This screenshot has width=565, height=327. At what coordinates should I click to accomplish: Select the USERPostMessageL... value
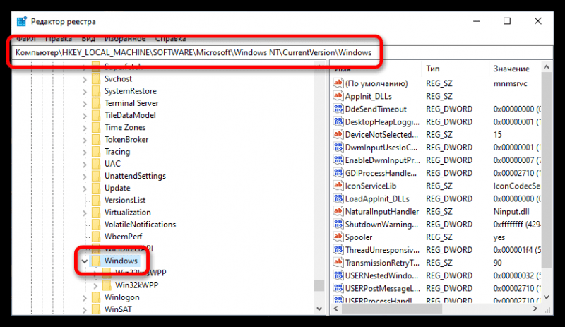click(x=382, y=288)
